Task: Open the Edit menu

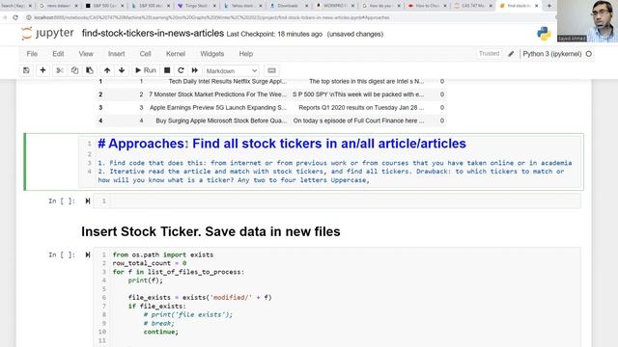Action: pos(58,54)
